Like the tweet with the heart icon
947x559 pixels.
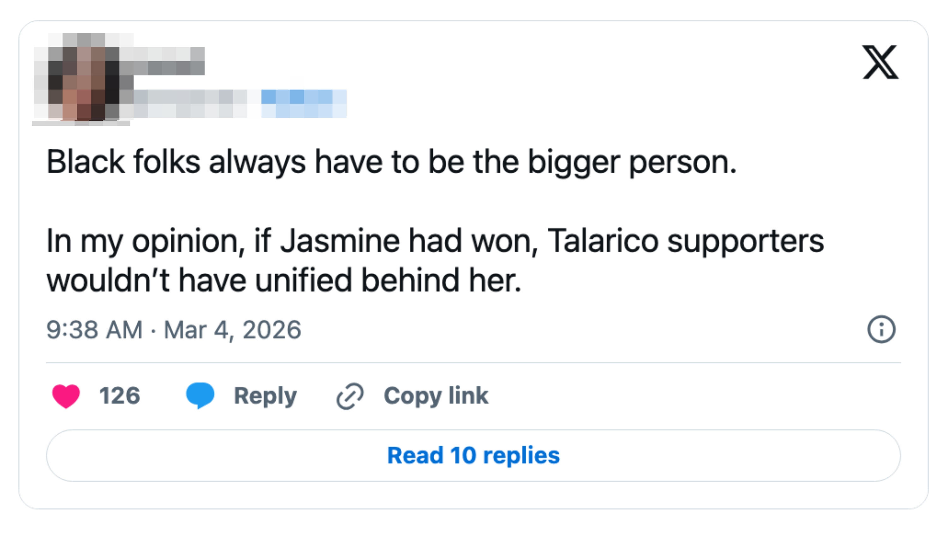pyautogui.click(x=66, y=396)
